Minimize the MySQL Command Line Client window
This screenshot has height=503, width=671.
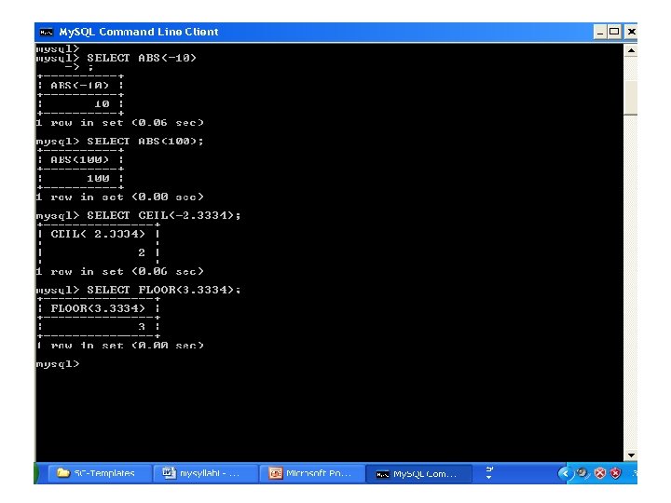coord(600,32)
